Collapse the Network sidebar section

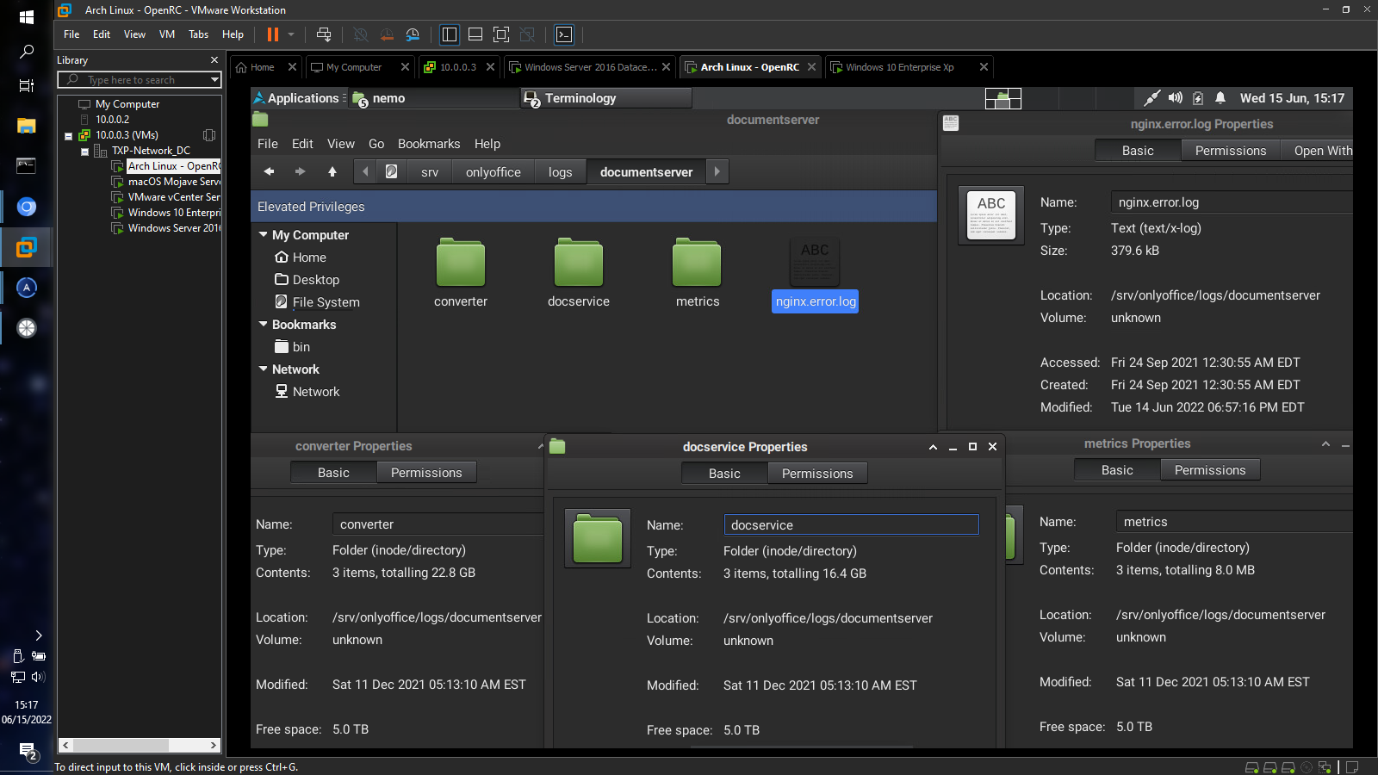point(264,369)
